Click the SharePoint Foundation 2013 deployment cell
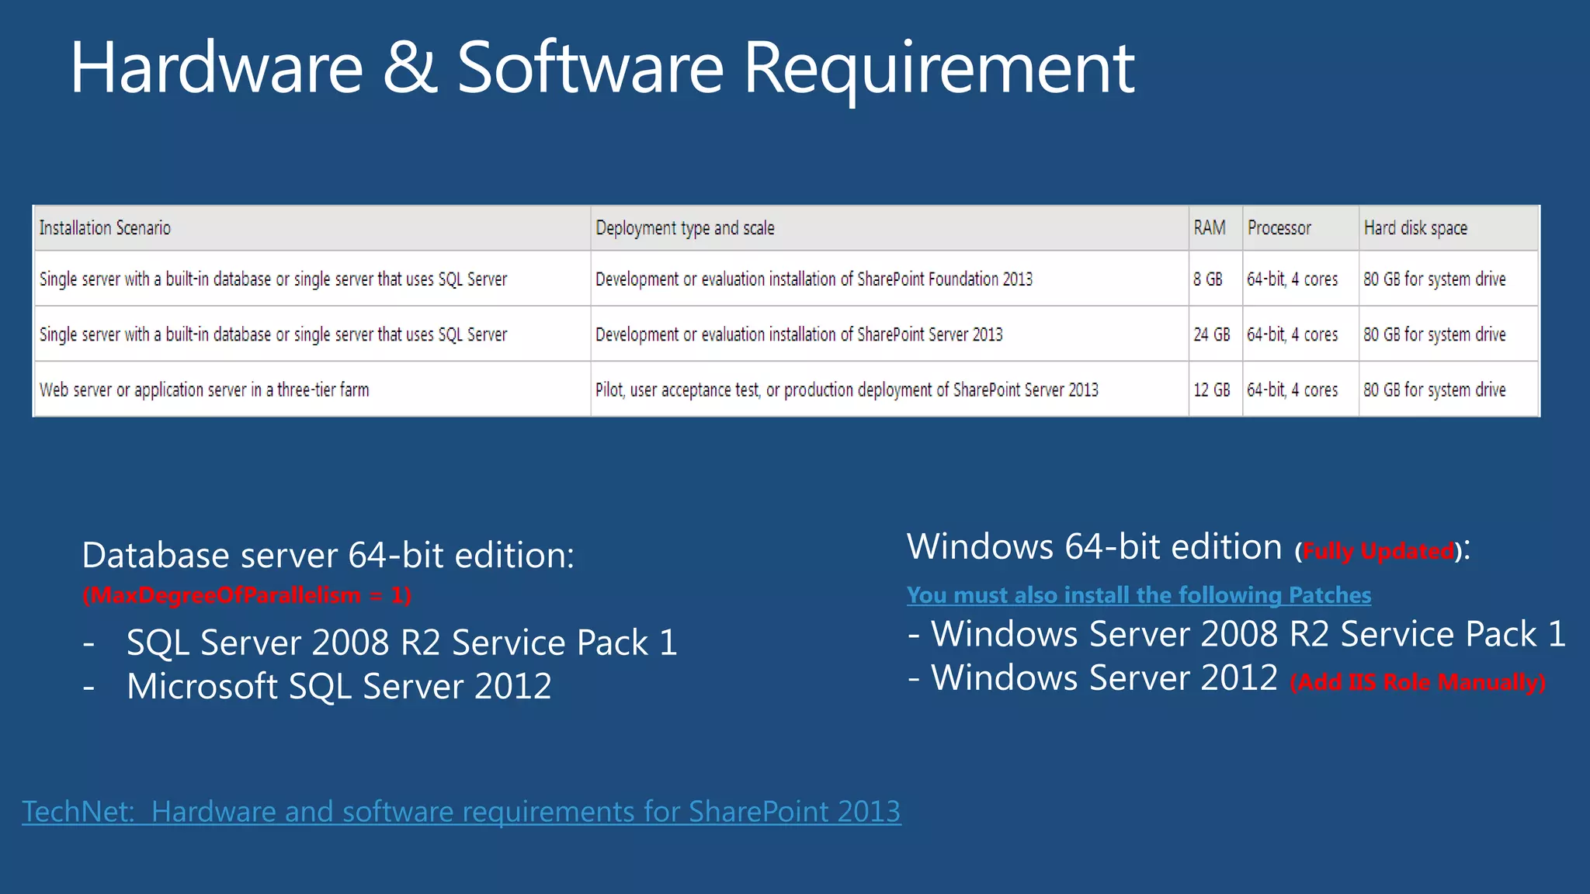Image resolution: width=1590 pixels, height=894 pixels. 814,279
